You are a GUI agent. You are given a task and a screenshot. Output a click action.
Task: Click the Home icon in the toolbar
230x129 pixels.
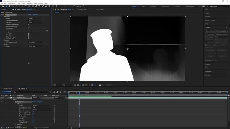pyautogui.click(x=3, y=6)
